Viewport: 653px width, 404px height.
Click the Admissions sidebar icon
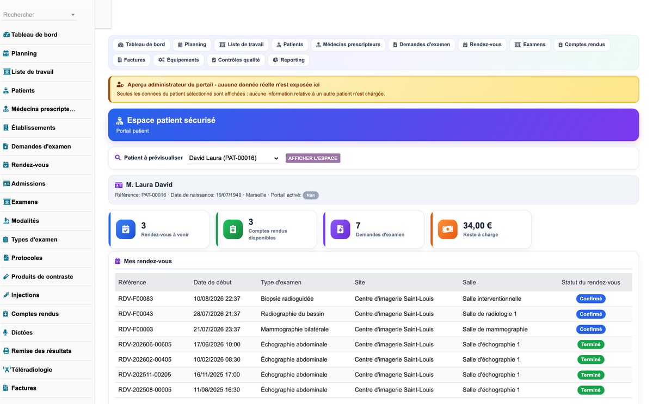[x=7, y=184]
